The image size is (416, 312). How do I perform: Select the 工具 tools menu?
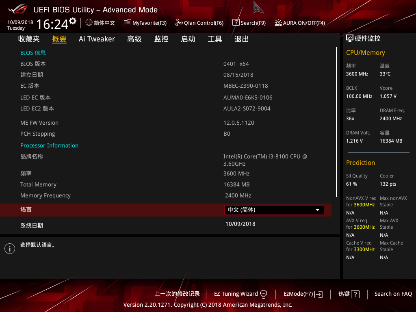pyautogui.click(x=214, y=39)
